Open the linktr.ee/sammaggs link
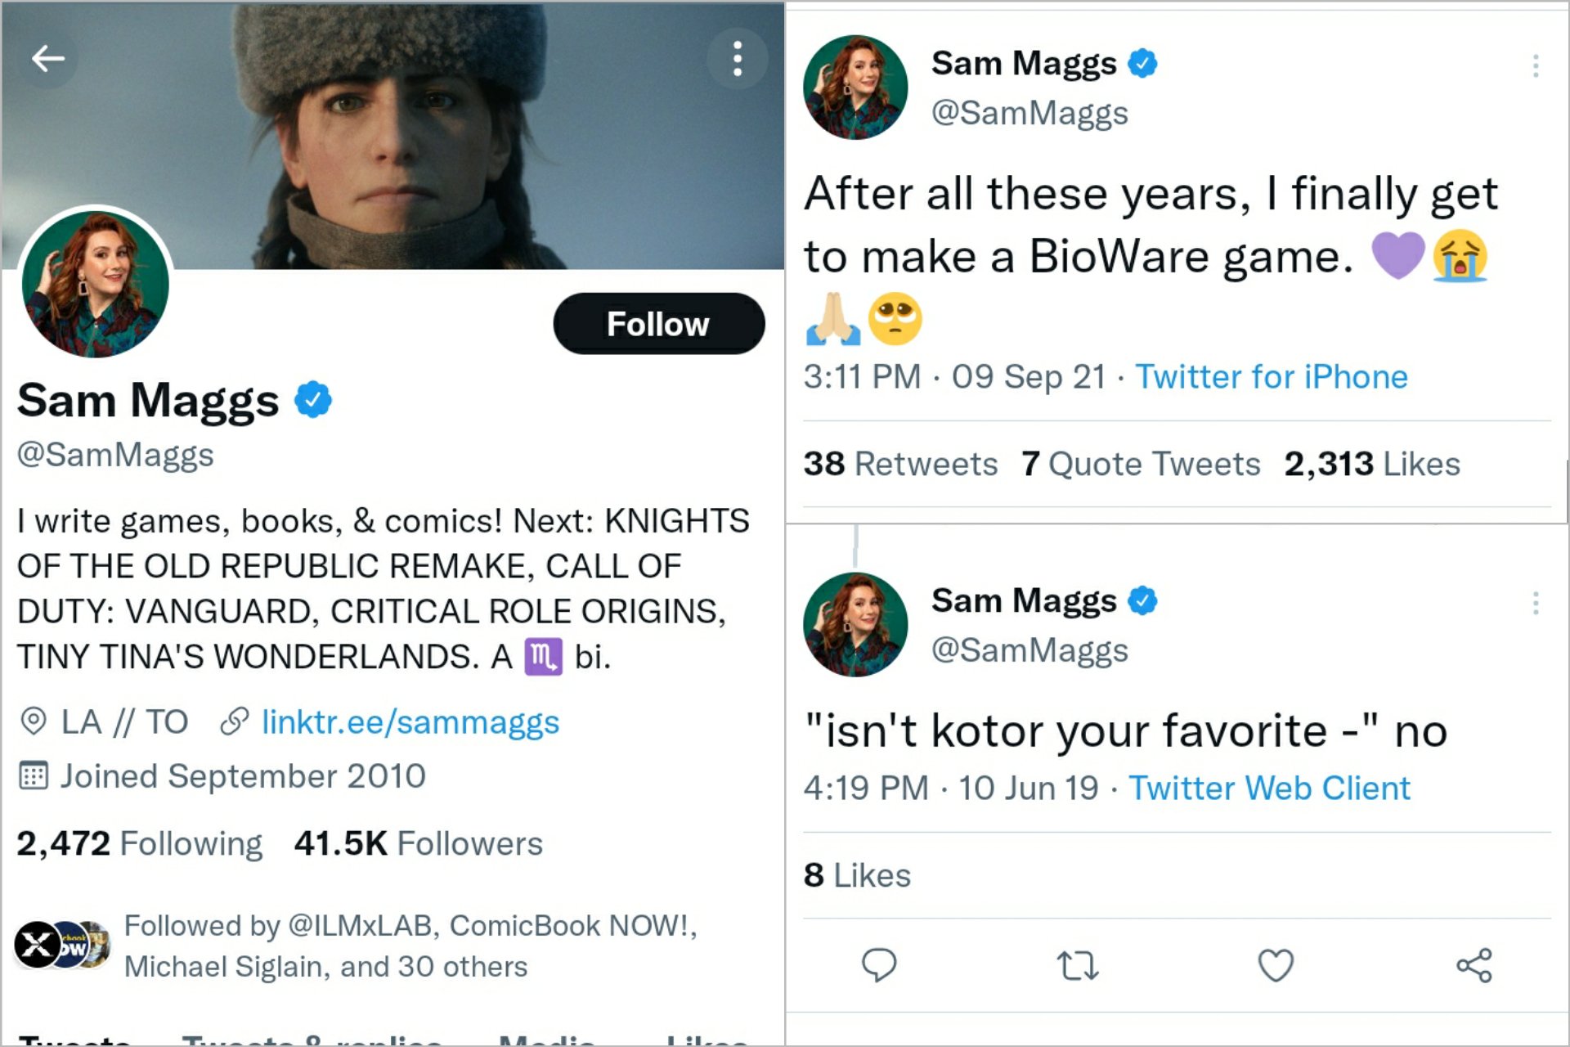The height and width of the screenshot is (1047, 1570). click(410, 722)
